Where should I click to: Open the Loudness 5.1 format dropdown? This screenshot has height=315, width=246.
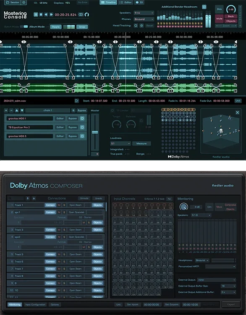coord(120,144)
